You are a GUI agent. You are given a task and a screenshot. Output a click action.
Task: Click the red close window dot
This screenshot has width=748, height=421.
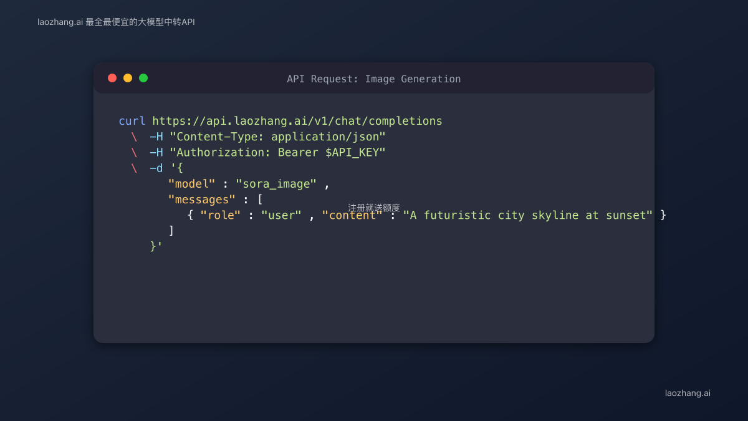pos(112,78)
